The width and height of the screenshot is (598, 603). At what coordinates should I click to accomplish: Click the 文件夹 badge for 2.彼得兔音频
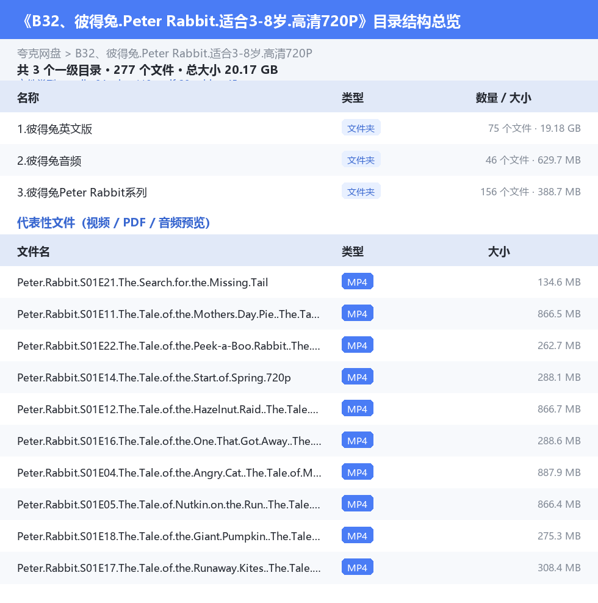click(x=361, y=159)
